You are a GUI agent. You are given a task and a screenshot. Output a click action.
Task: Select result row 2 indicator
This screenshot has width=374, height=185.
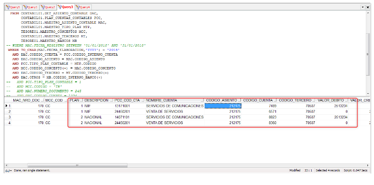8,112
